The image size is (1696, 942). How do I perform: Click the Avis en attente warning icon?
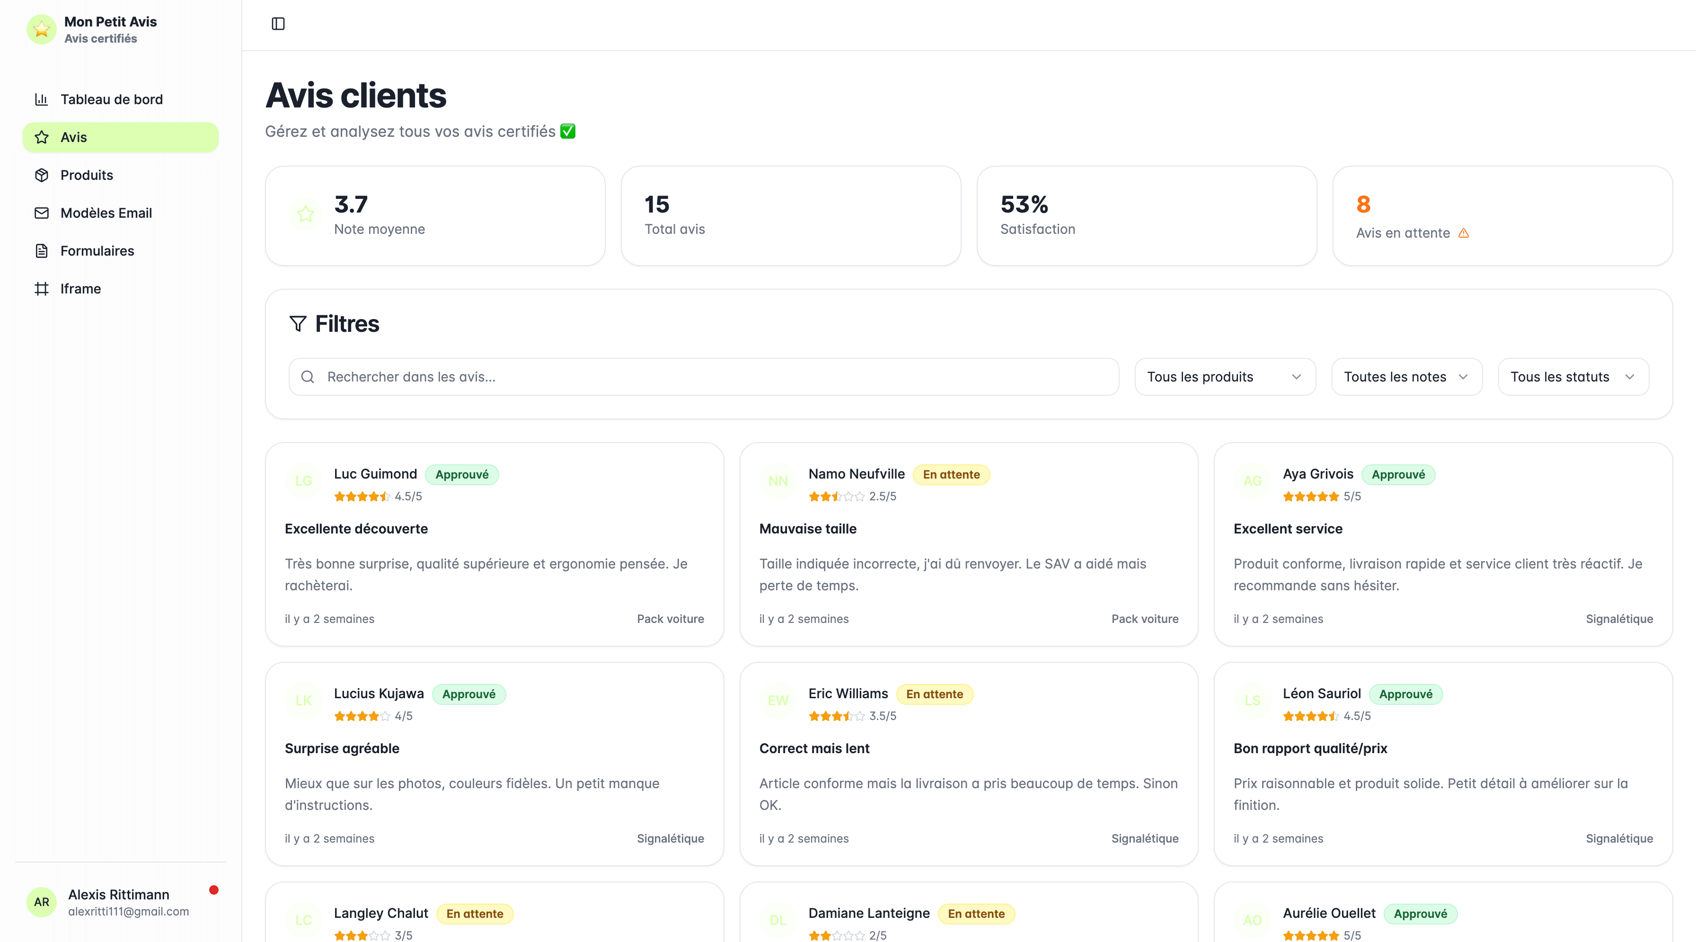click(1464, 233)
